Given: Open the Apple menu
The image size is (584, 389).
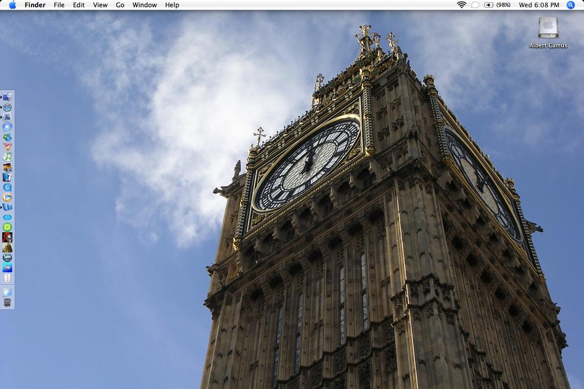Looking at the screenshot, I should click(12, 5).
